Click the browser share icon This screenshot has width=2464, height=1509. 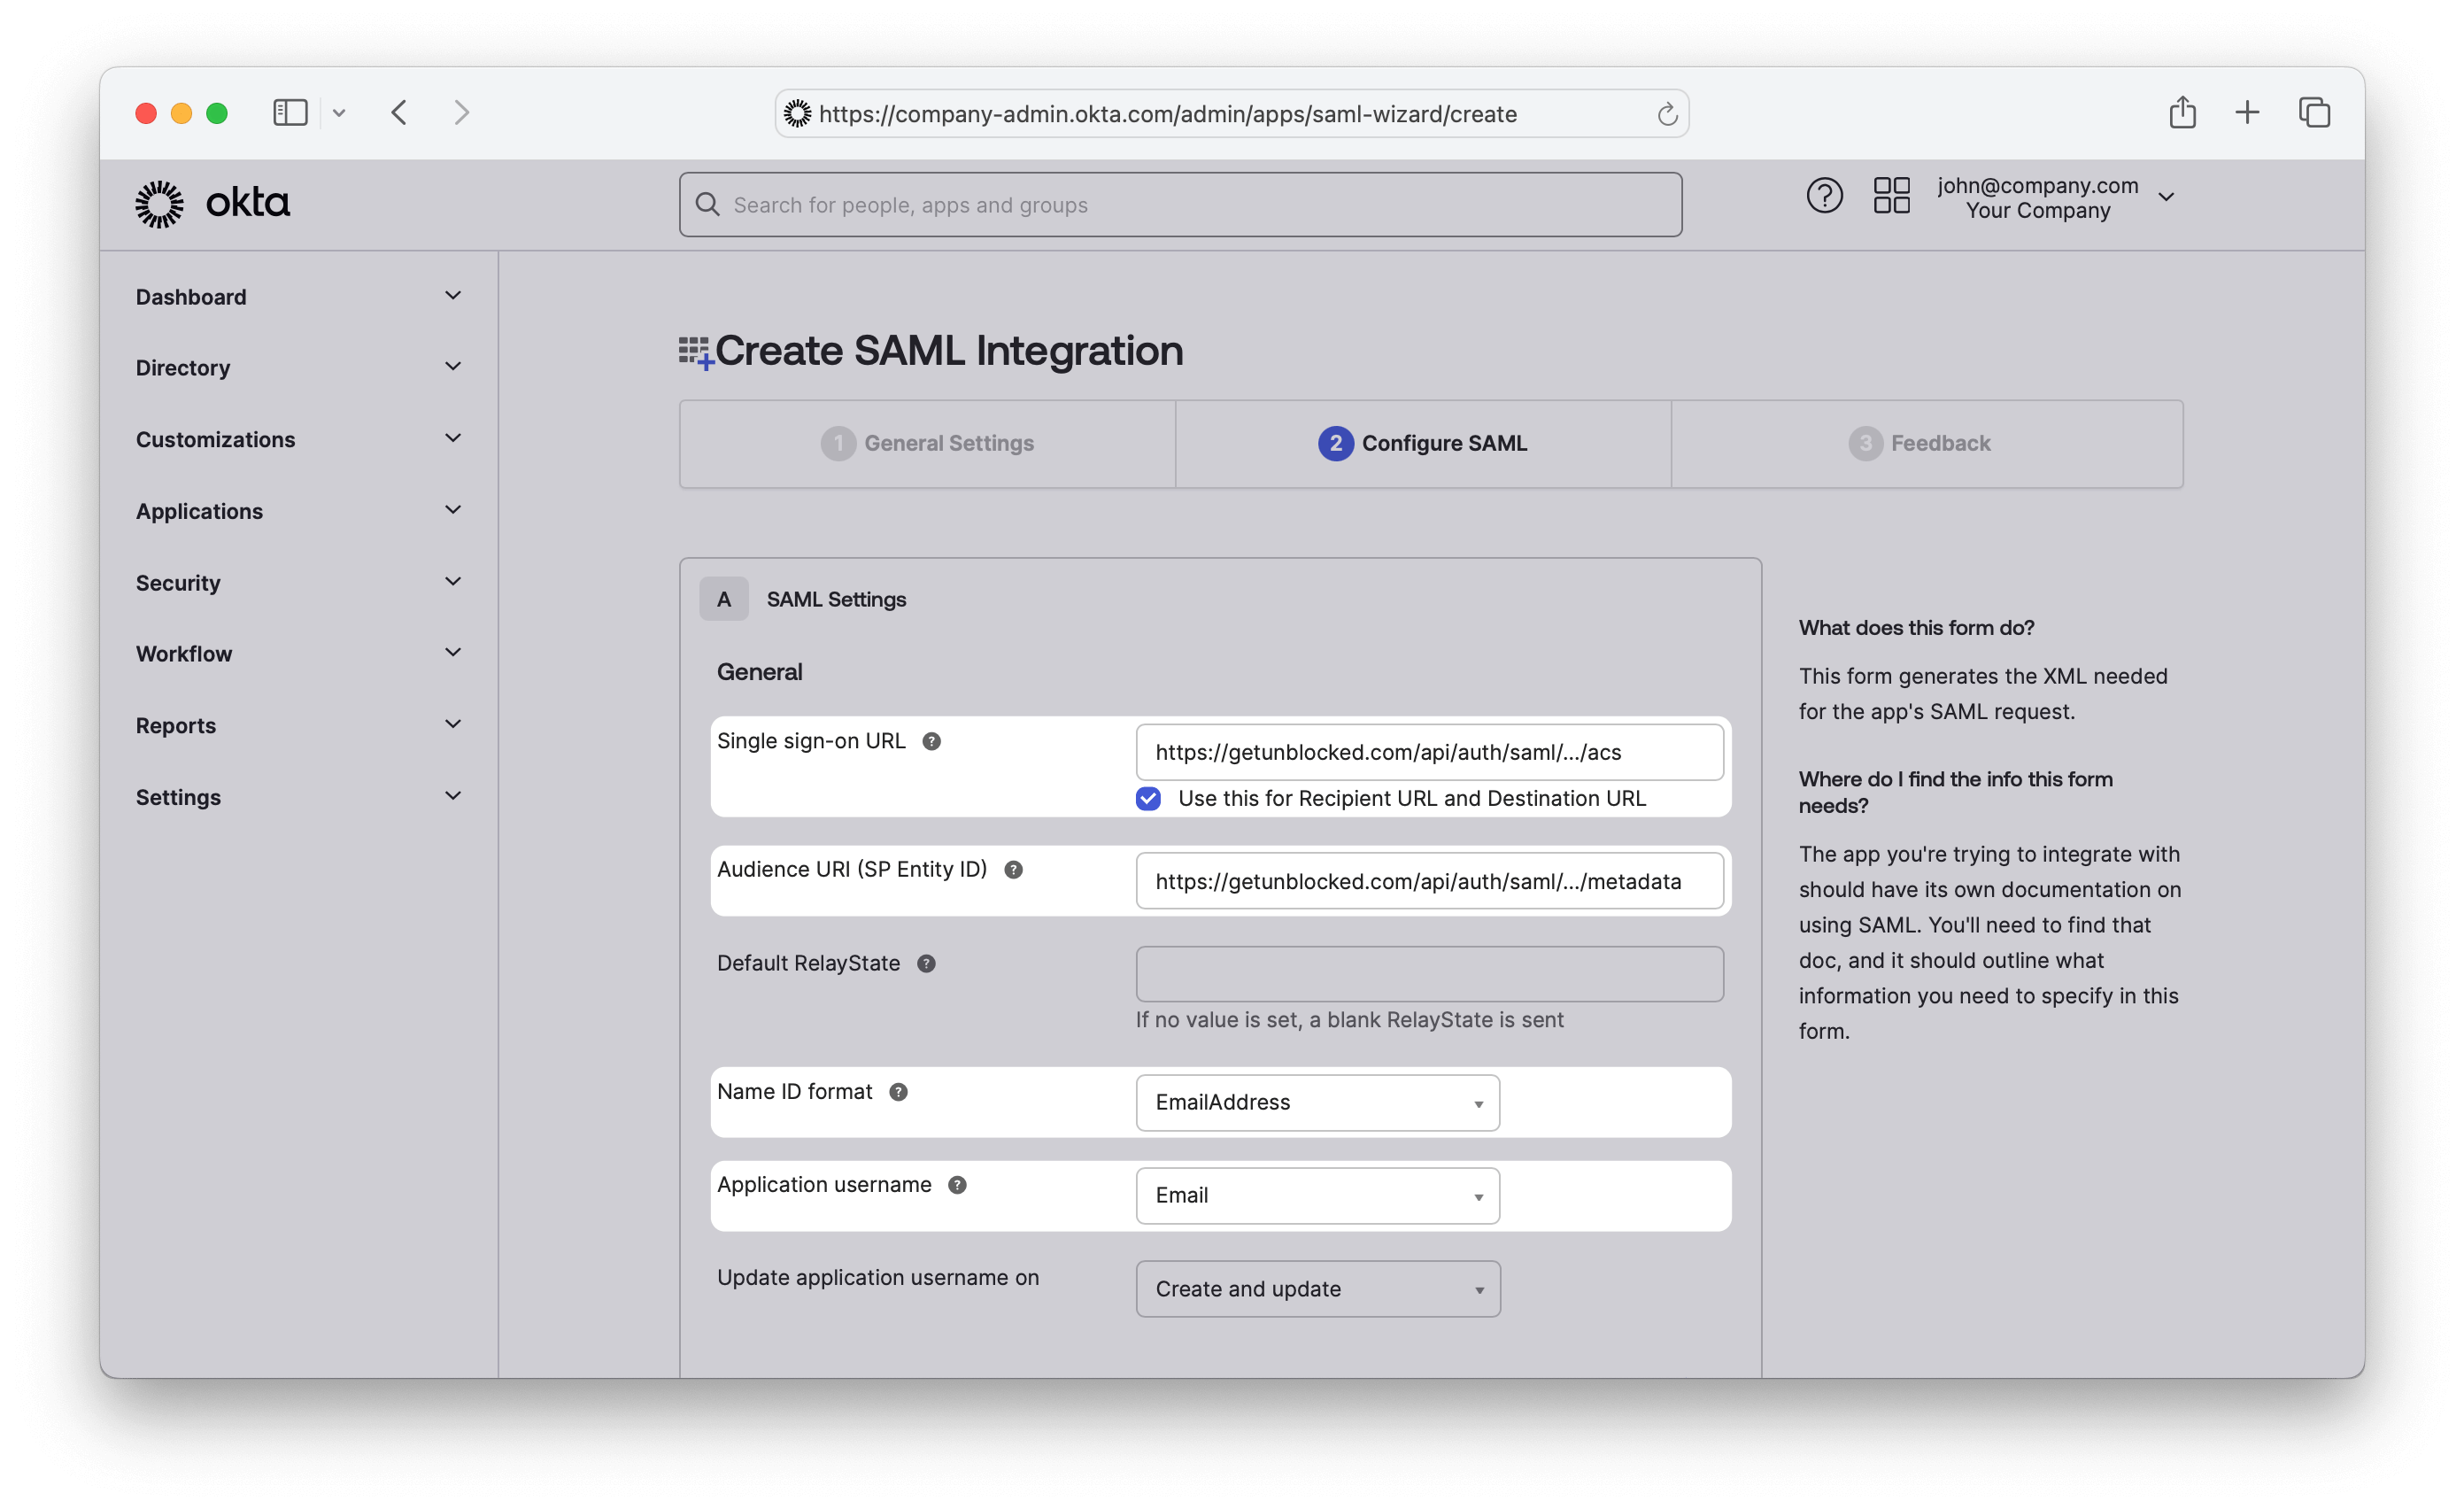pos(2183,111)
